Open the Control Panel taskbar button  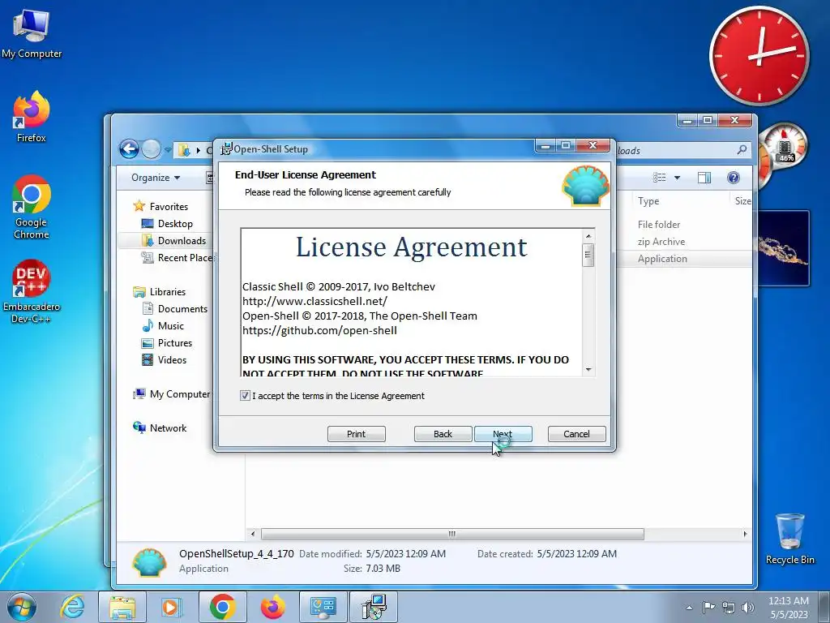point(323,607)
